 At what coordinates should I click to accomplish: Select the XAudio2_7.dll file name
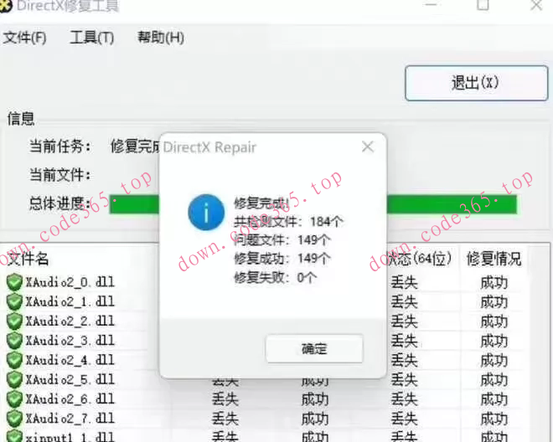pyautogui.click(x=70, y=419)
